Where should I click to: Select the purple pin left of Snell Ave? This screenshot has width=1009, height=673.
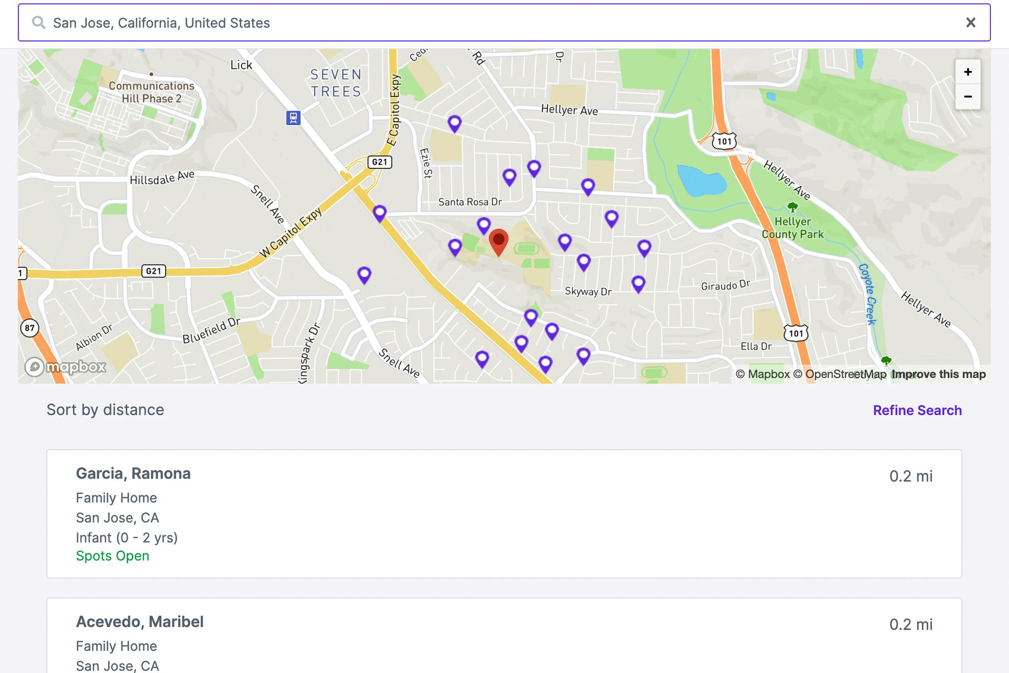coord(364,274)
